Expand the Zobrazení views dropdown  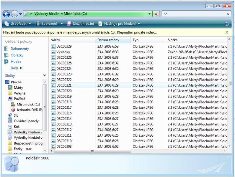(x=49, y=24)
